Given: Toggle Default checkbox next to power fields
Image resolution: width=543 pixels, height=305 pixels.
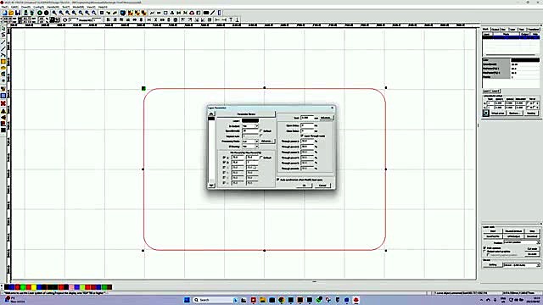Looking at the screenshot, I should point(261,158).
